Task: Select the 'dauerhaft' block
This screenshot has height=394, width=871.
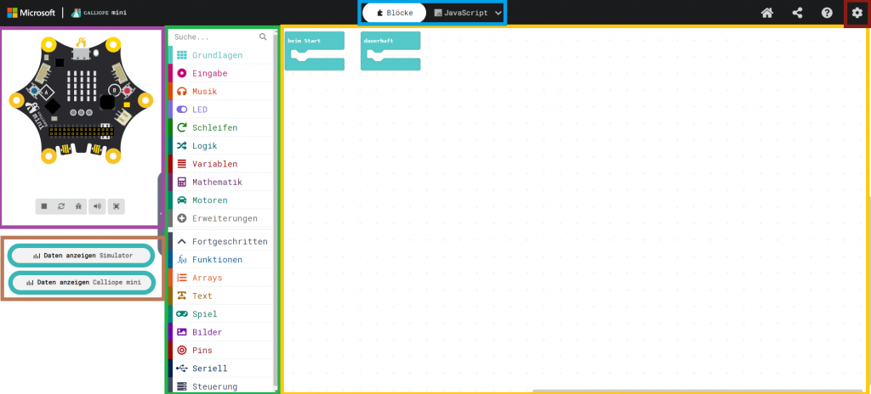Action: point(390,51)
